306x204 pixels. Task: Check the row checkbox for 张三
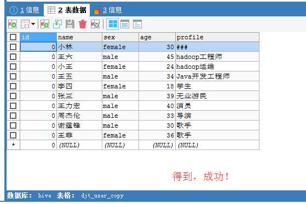click(13, 96)
